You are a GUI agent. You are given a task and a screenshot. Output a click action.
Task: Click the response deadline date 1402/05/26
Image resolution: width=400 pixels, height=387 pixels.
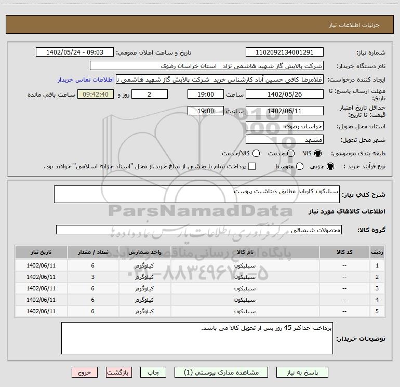(x=285, y=94)
